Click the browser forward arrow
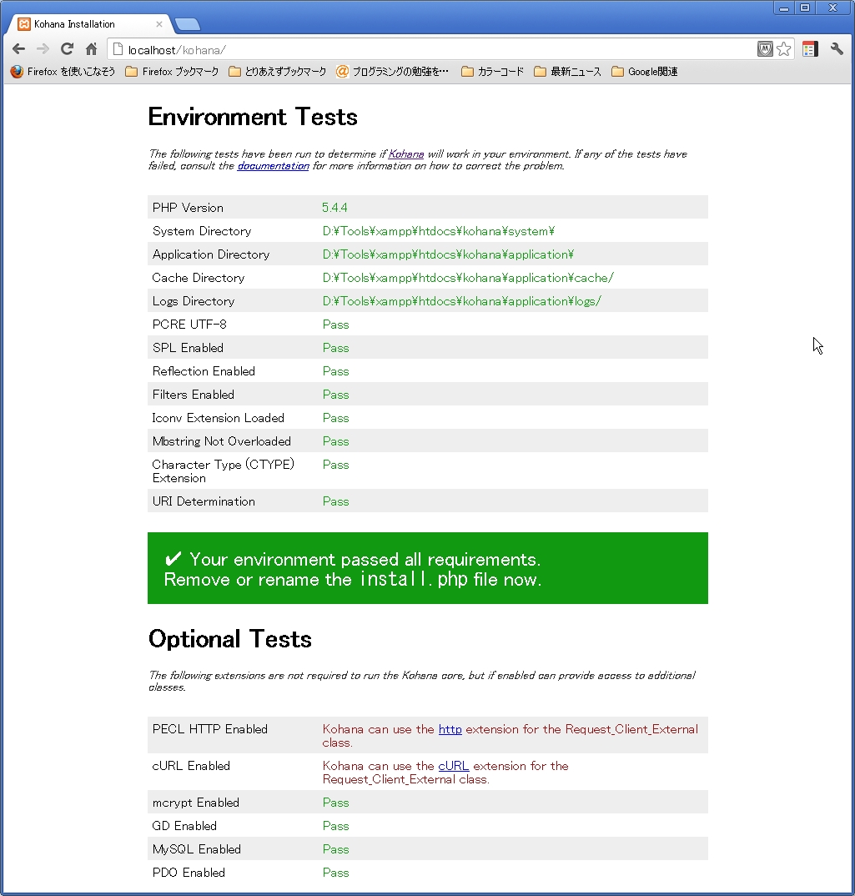Viewport: 855px width, 896px height. coord(43,49)
